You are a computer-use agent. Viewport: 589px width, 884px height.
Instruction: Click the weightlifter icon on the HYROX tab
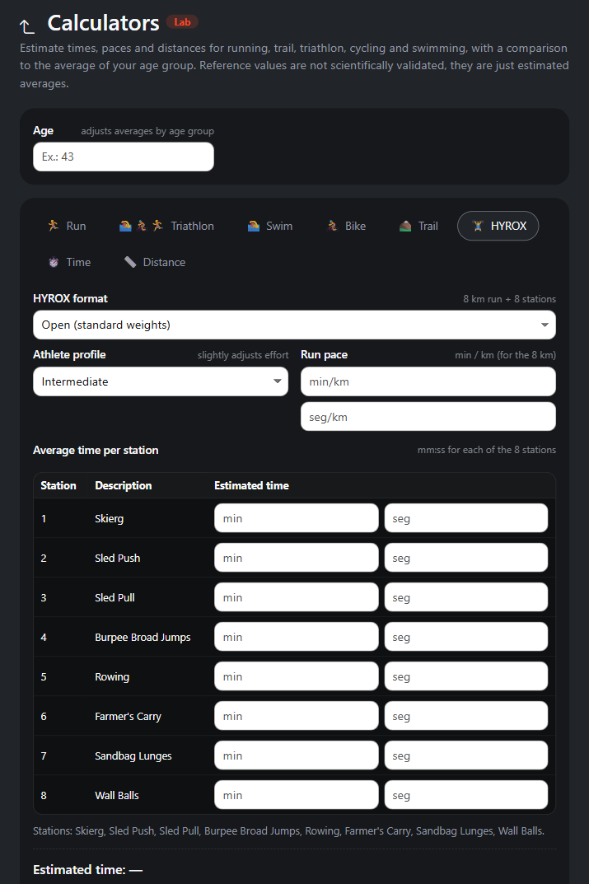[x=478, y=226]
